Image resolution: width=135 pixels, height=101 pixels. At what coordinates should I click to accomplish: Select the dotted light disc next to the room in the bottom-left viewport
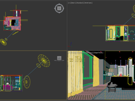27,82
